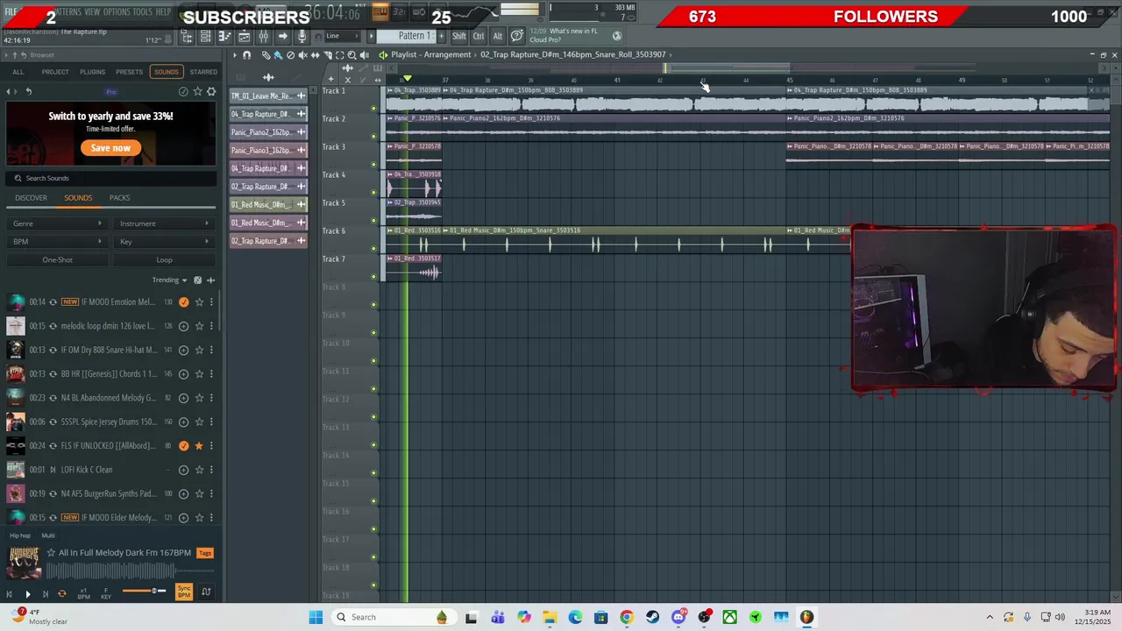Screen dimensions: 1122x631
Task: Select the Delete tool in playlist toolbar
Action: tap(290, 55)
